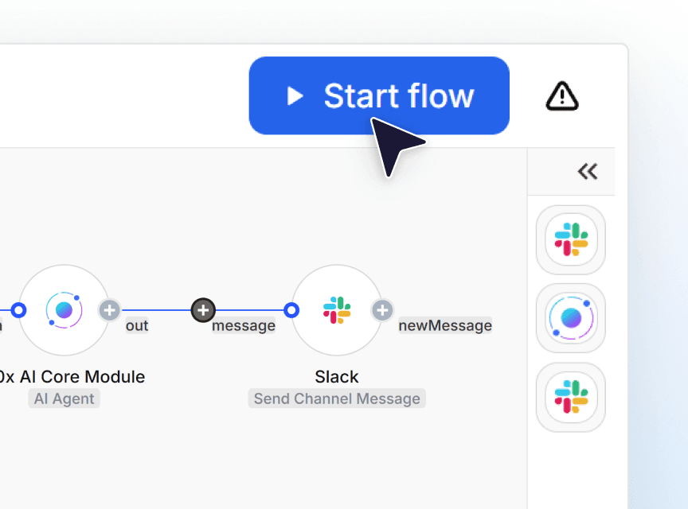Screen dimensions: 688x509
Task: Click the blue input port of the Slack node
Action: pyautogui.click(x=291, y=310)
